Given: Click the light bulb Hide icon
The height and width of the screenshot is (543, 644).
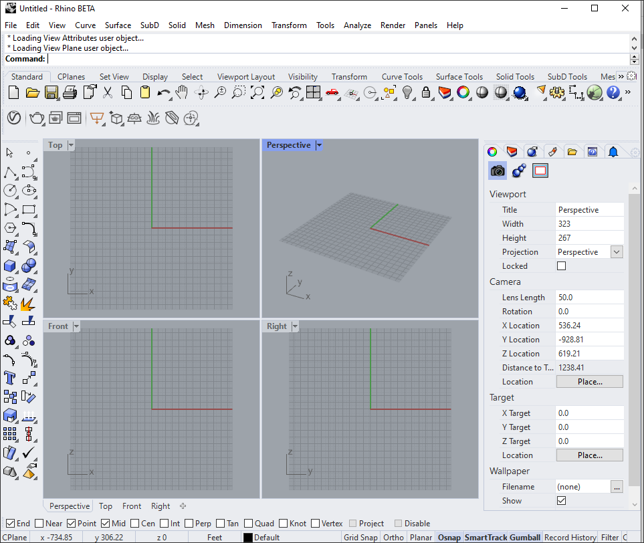Looking at the screenshot, I should [407, 92].
